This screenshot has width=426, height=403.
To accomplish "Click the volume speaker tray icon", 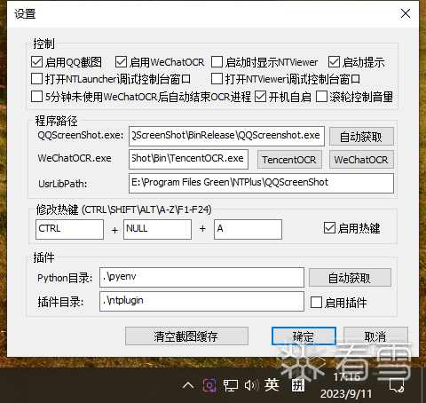I will coord(251,385).
